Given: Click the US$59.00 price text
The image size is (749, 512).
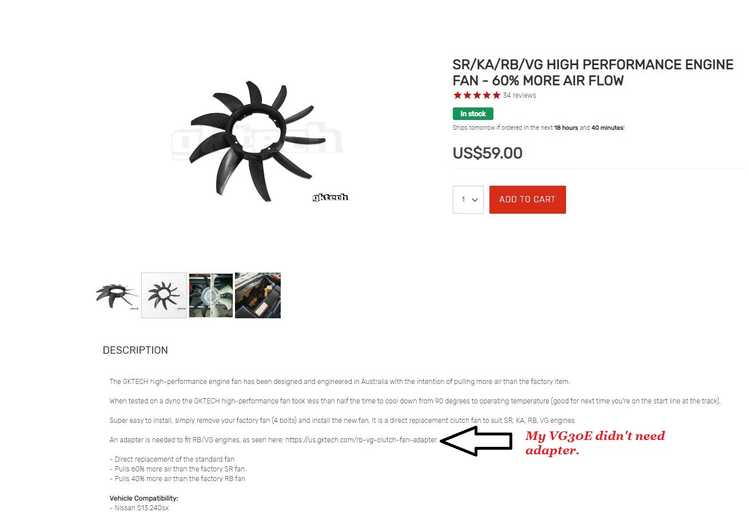Looking at the screenshot, I should pos(488,153).
